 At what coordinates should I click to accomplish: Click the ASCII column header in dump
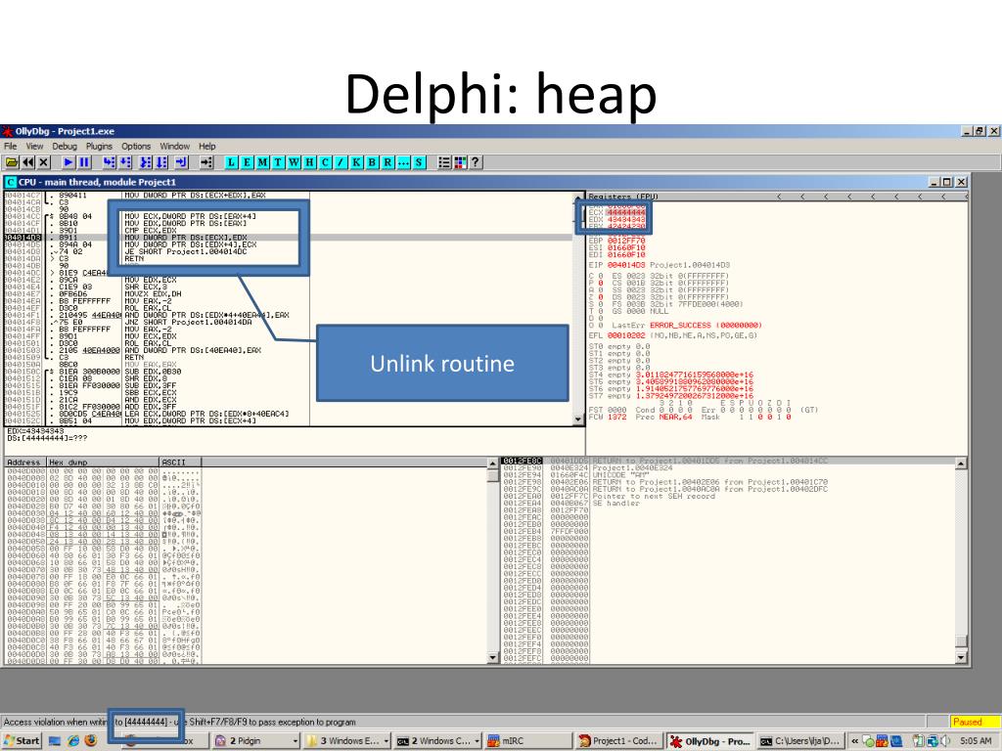click(180, 462)
